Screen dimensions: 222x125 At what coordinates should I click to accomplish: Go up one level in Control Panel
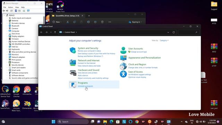tap(55, 32)
